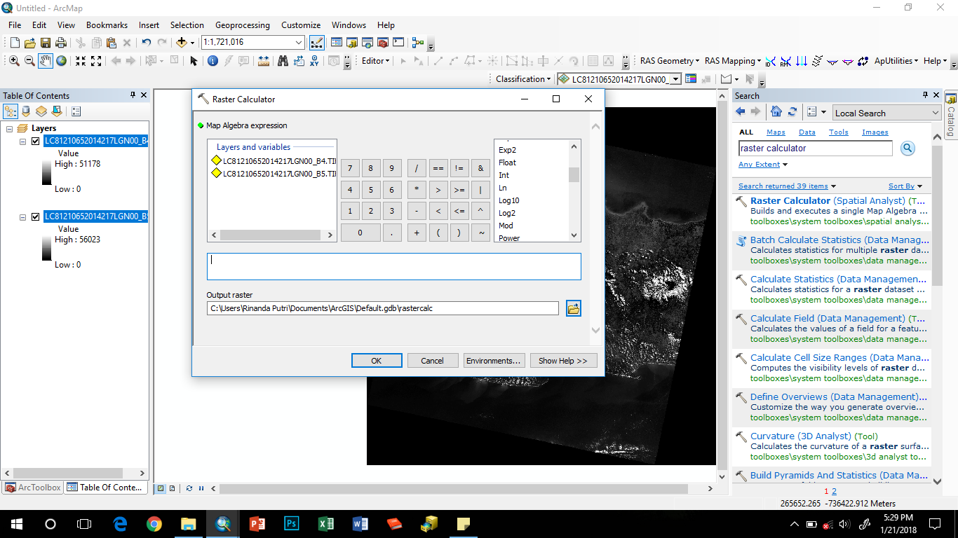Screen dimensions: 958x538
Task: Select the Measure tool
Action: (263, 60)
